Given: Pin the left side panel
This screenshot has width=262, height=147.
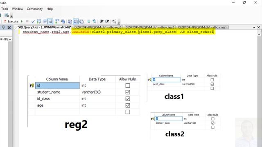Looking at the screenshot, I should pyautogui.click(x=3, y=27).
